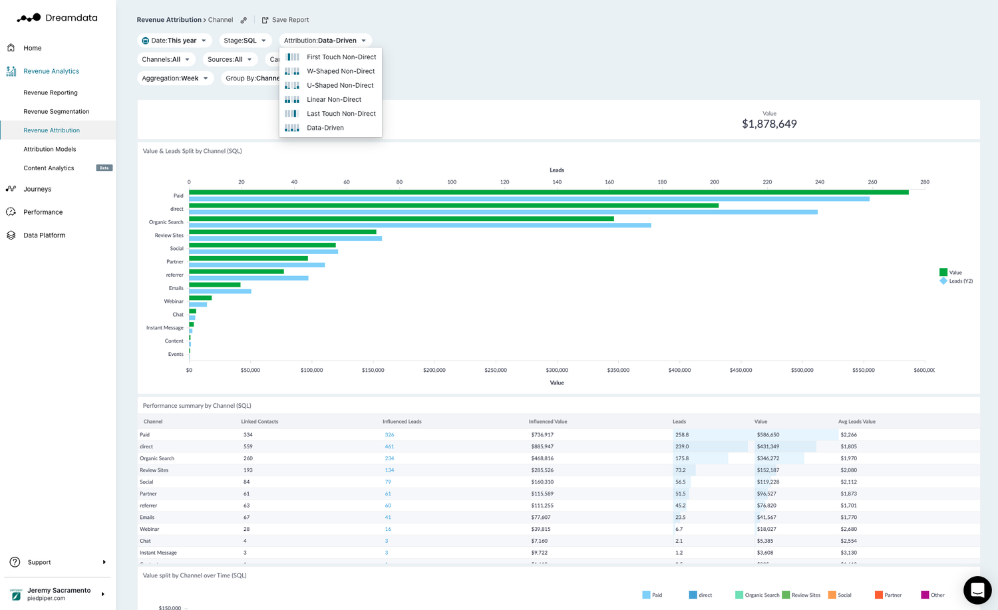Open the Date: This year dropdown
This screenshot has width=998, height=610.
(x=174, y=40)
